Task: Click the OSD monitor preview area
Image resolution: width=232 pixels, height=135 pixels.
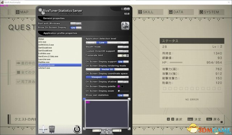Action: pos(107,114)
